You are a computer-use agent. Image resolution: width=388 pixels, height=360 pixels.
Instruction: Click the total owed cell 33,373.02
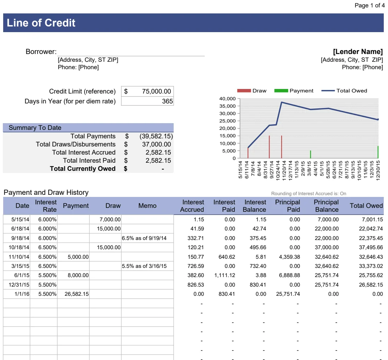(371, 266)
